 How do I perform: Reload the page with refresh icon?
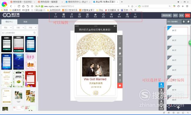[x=19, y=6]
